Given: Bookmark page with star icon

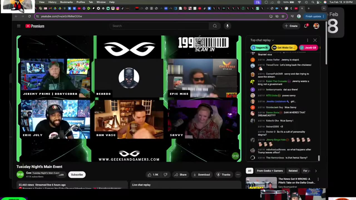Looking at the screenshot, I should pyautogui.click(x=283, y=16).
